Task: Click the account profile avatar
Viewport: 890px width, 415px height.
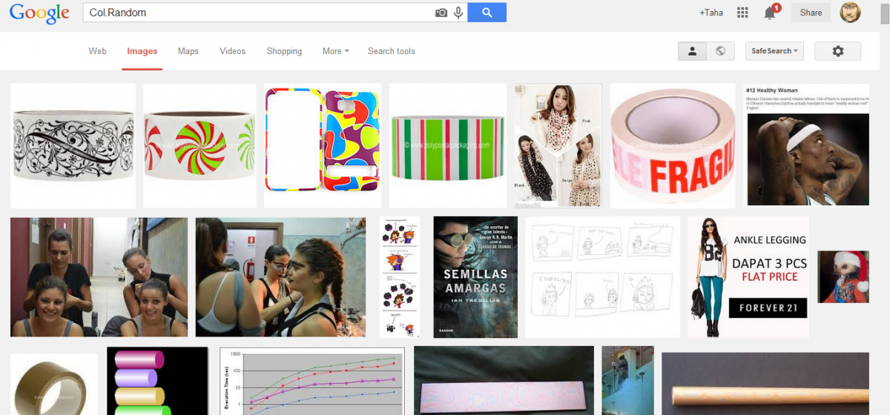Action: [x=850, y=13]
